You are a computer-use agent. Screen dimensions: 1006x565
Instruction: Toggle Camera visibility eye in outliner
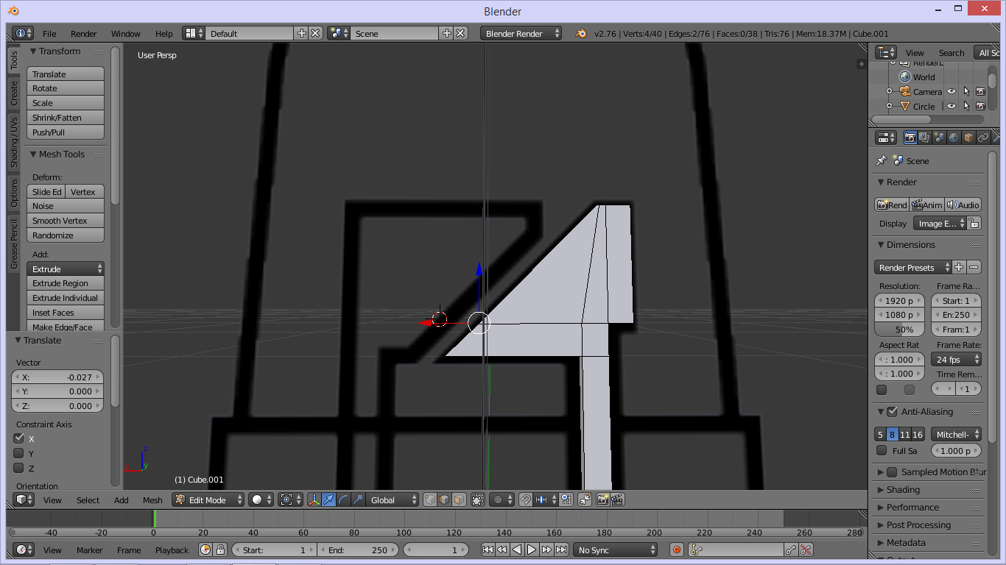pos(952,92)
